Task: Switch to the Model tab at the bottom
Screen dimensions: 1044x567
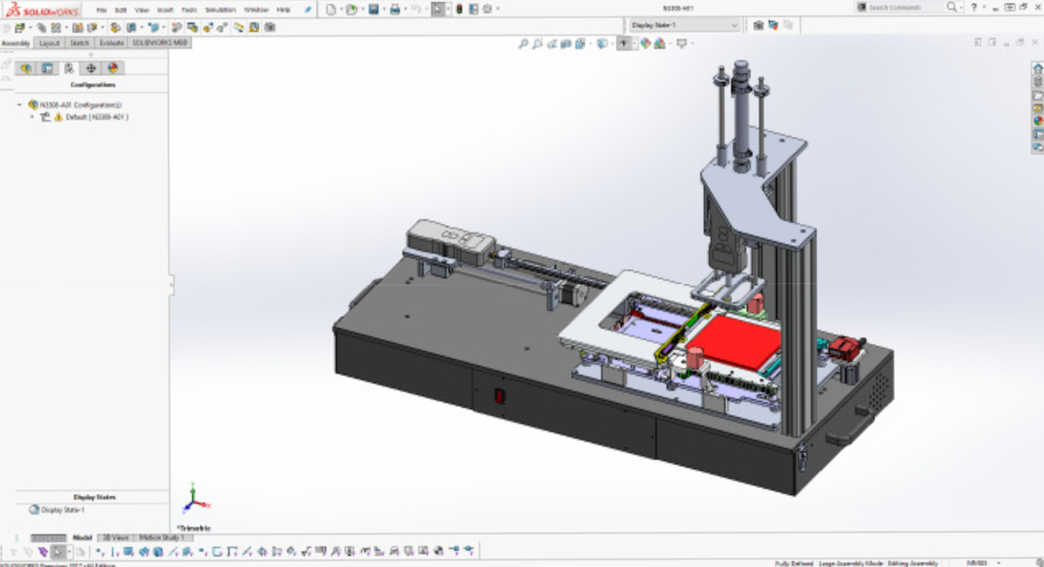Action: [x=82, y=537]
